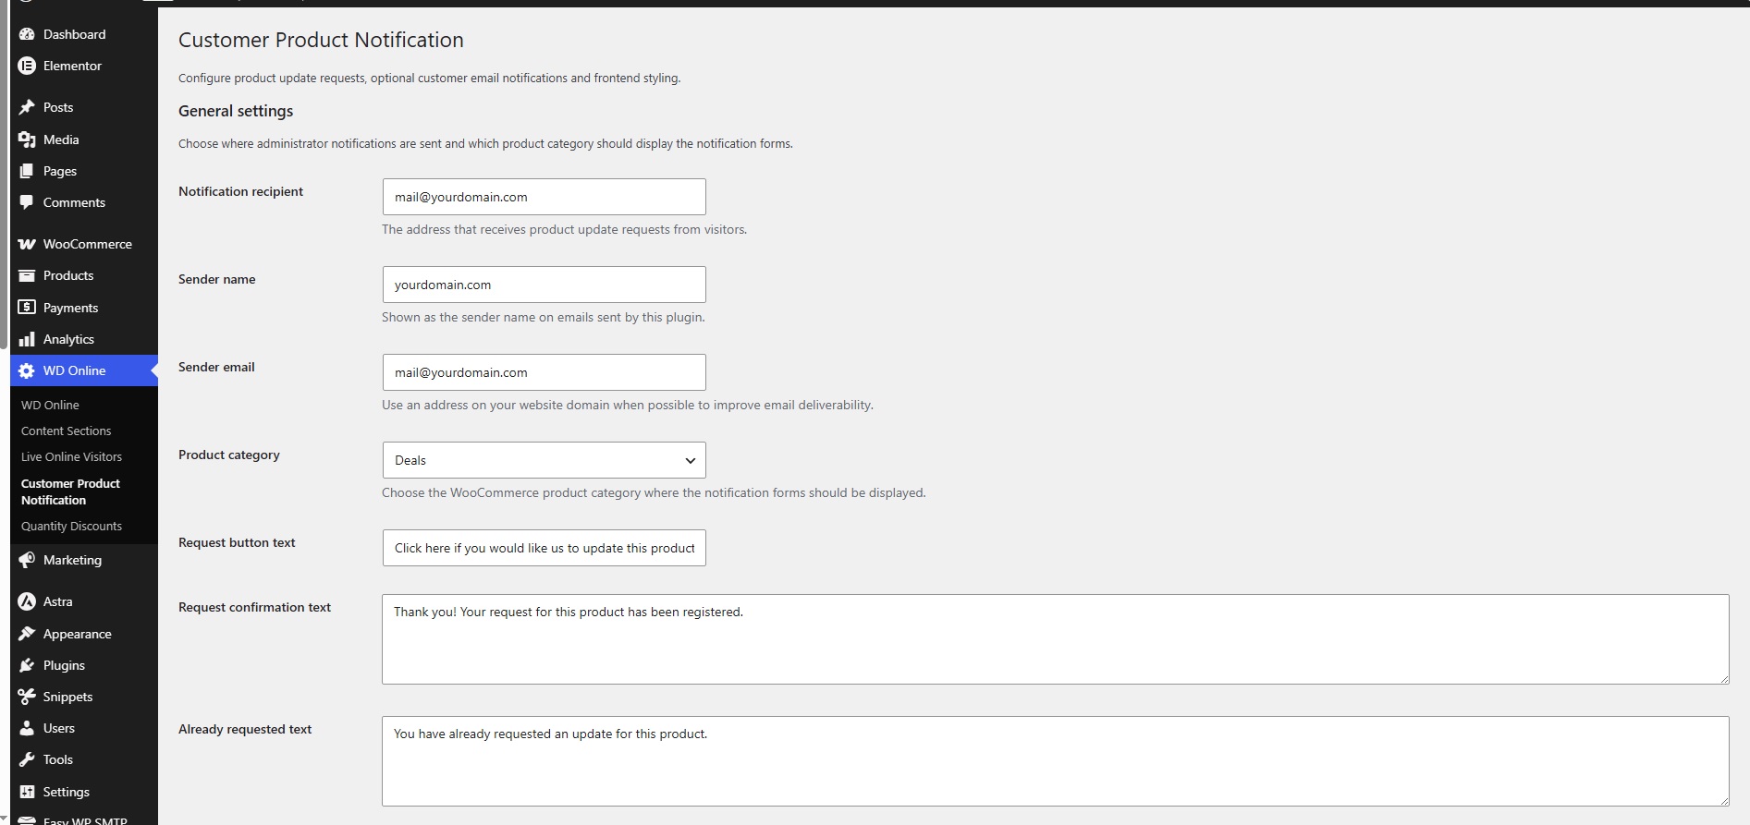Click the Media library icon

point(27,140)
